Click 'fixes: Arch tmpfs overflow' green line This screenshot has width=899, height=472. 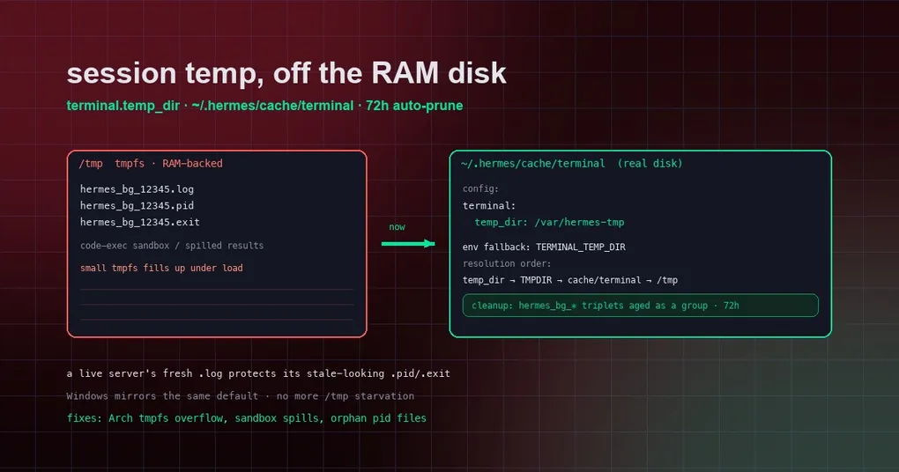(x=247, y=418)
